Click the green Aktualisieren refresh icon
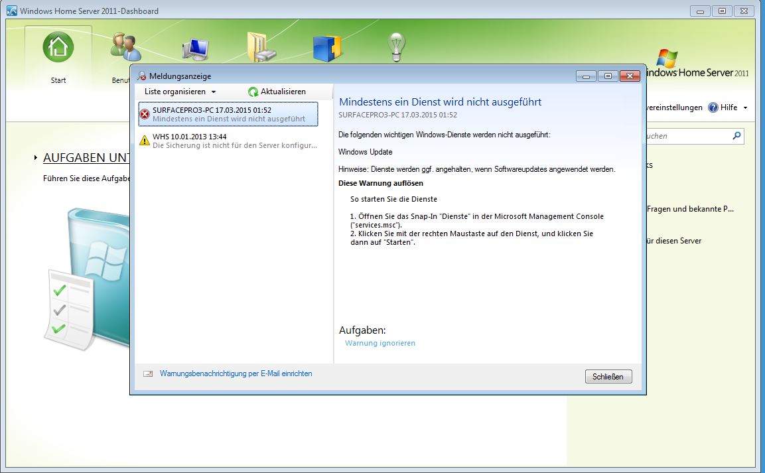The height and width of the screenshot is (473, 765). pos(253,92)
